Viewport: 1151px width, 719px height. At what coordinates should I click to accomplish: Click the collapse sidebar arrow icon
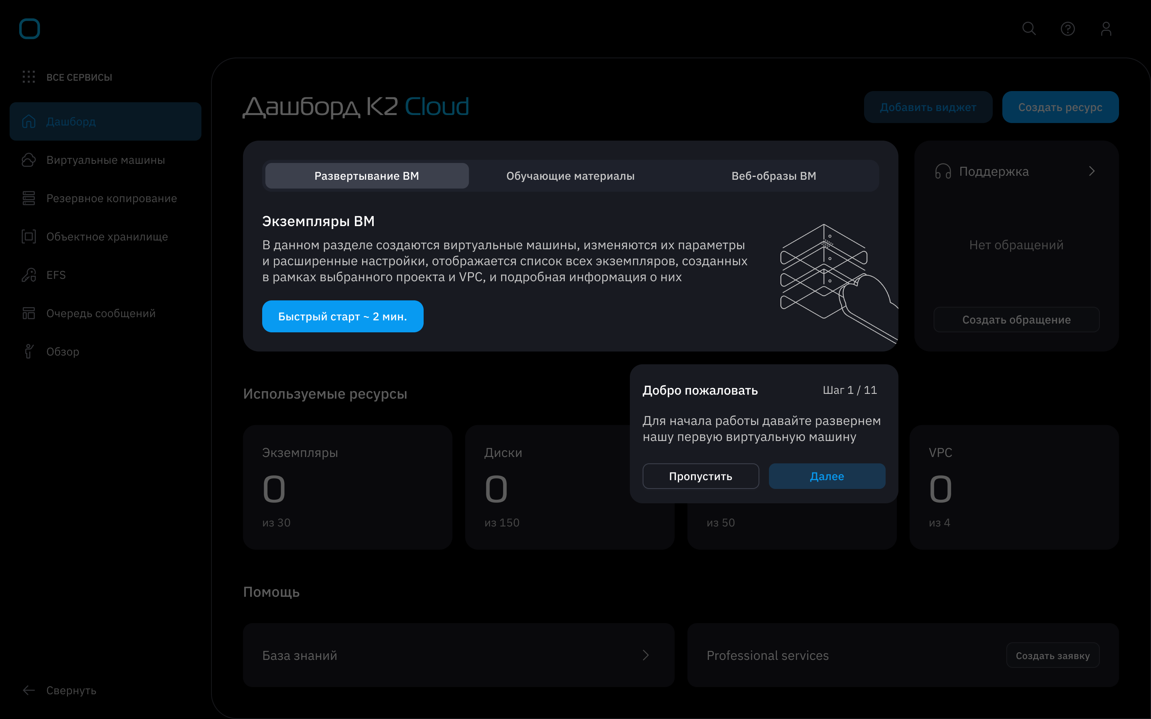[28, 690]
